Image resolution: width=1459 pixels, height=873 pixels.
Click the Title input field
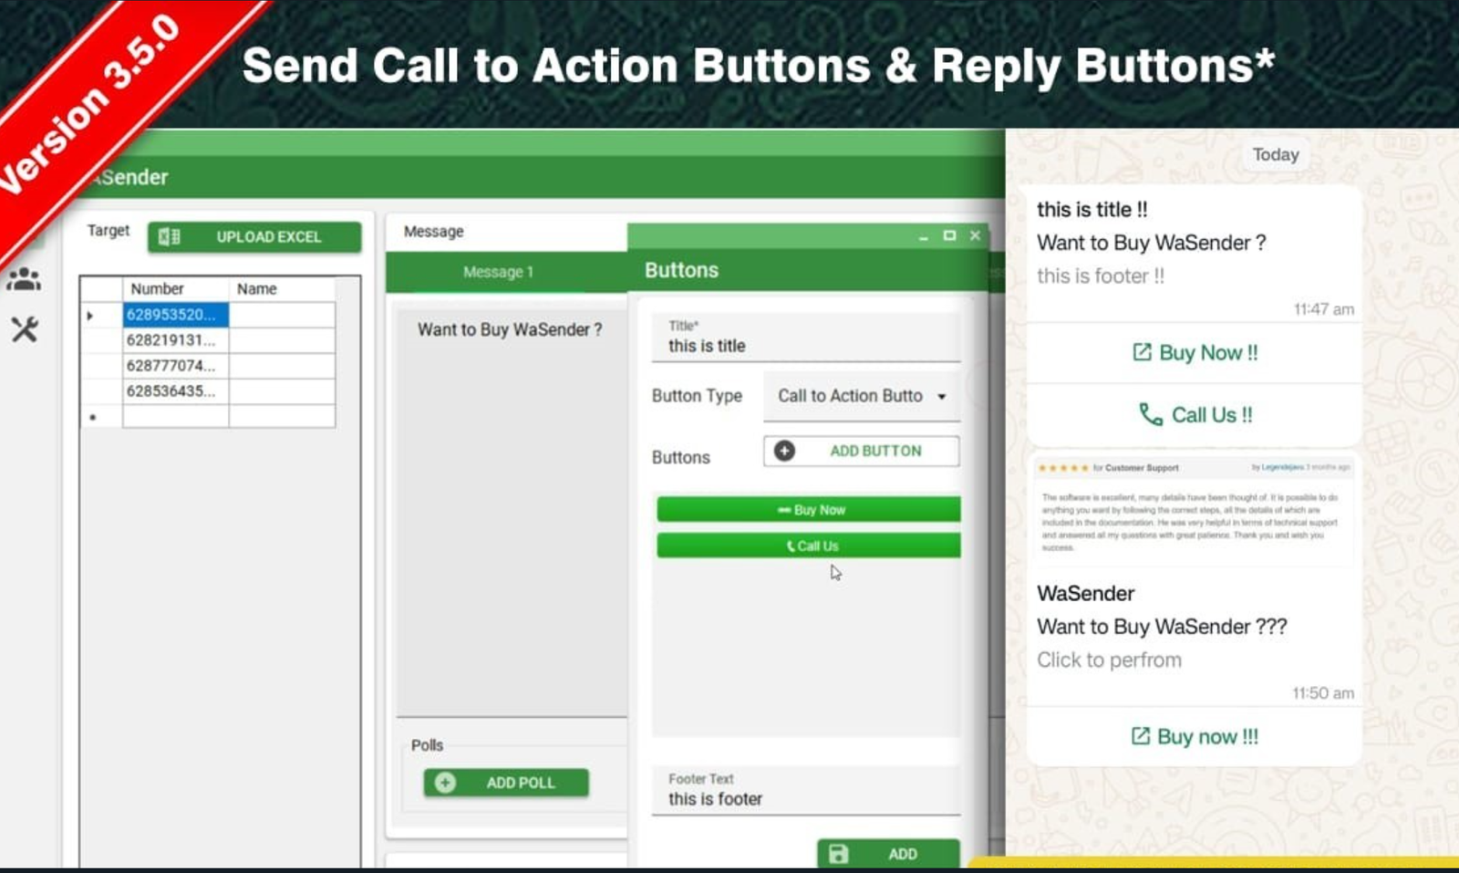[806, 338]
